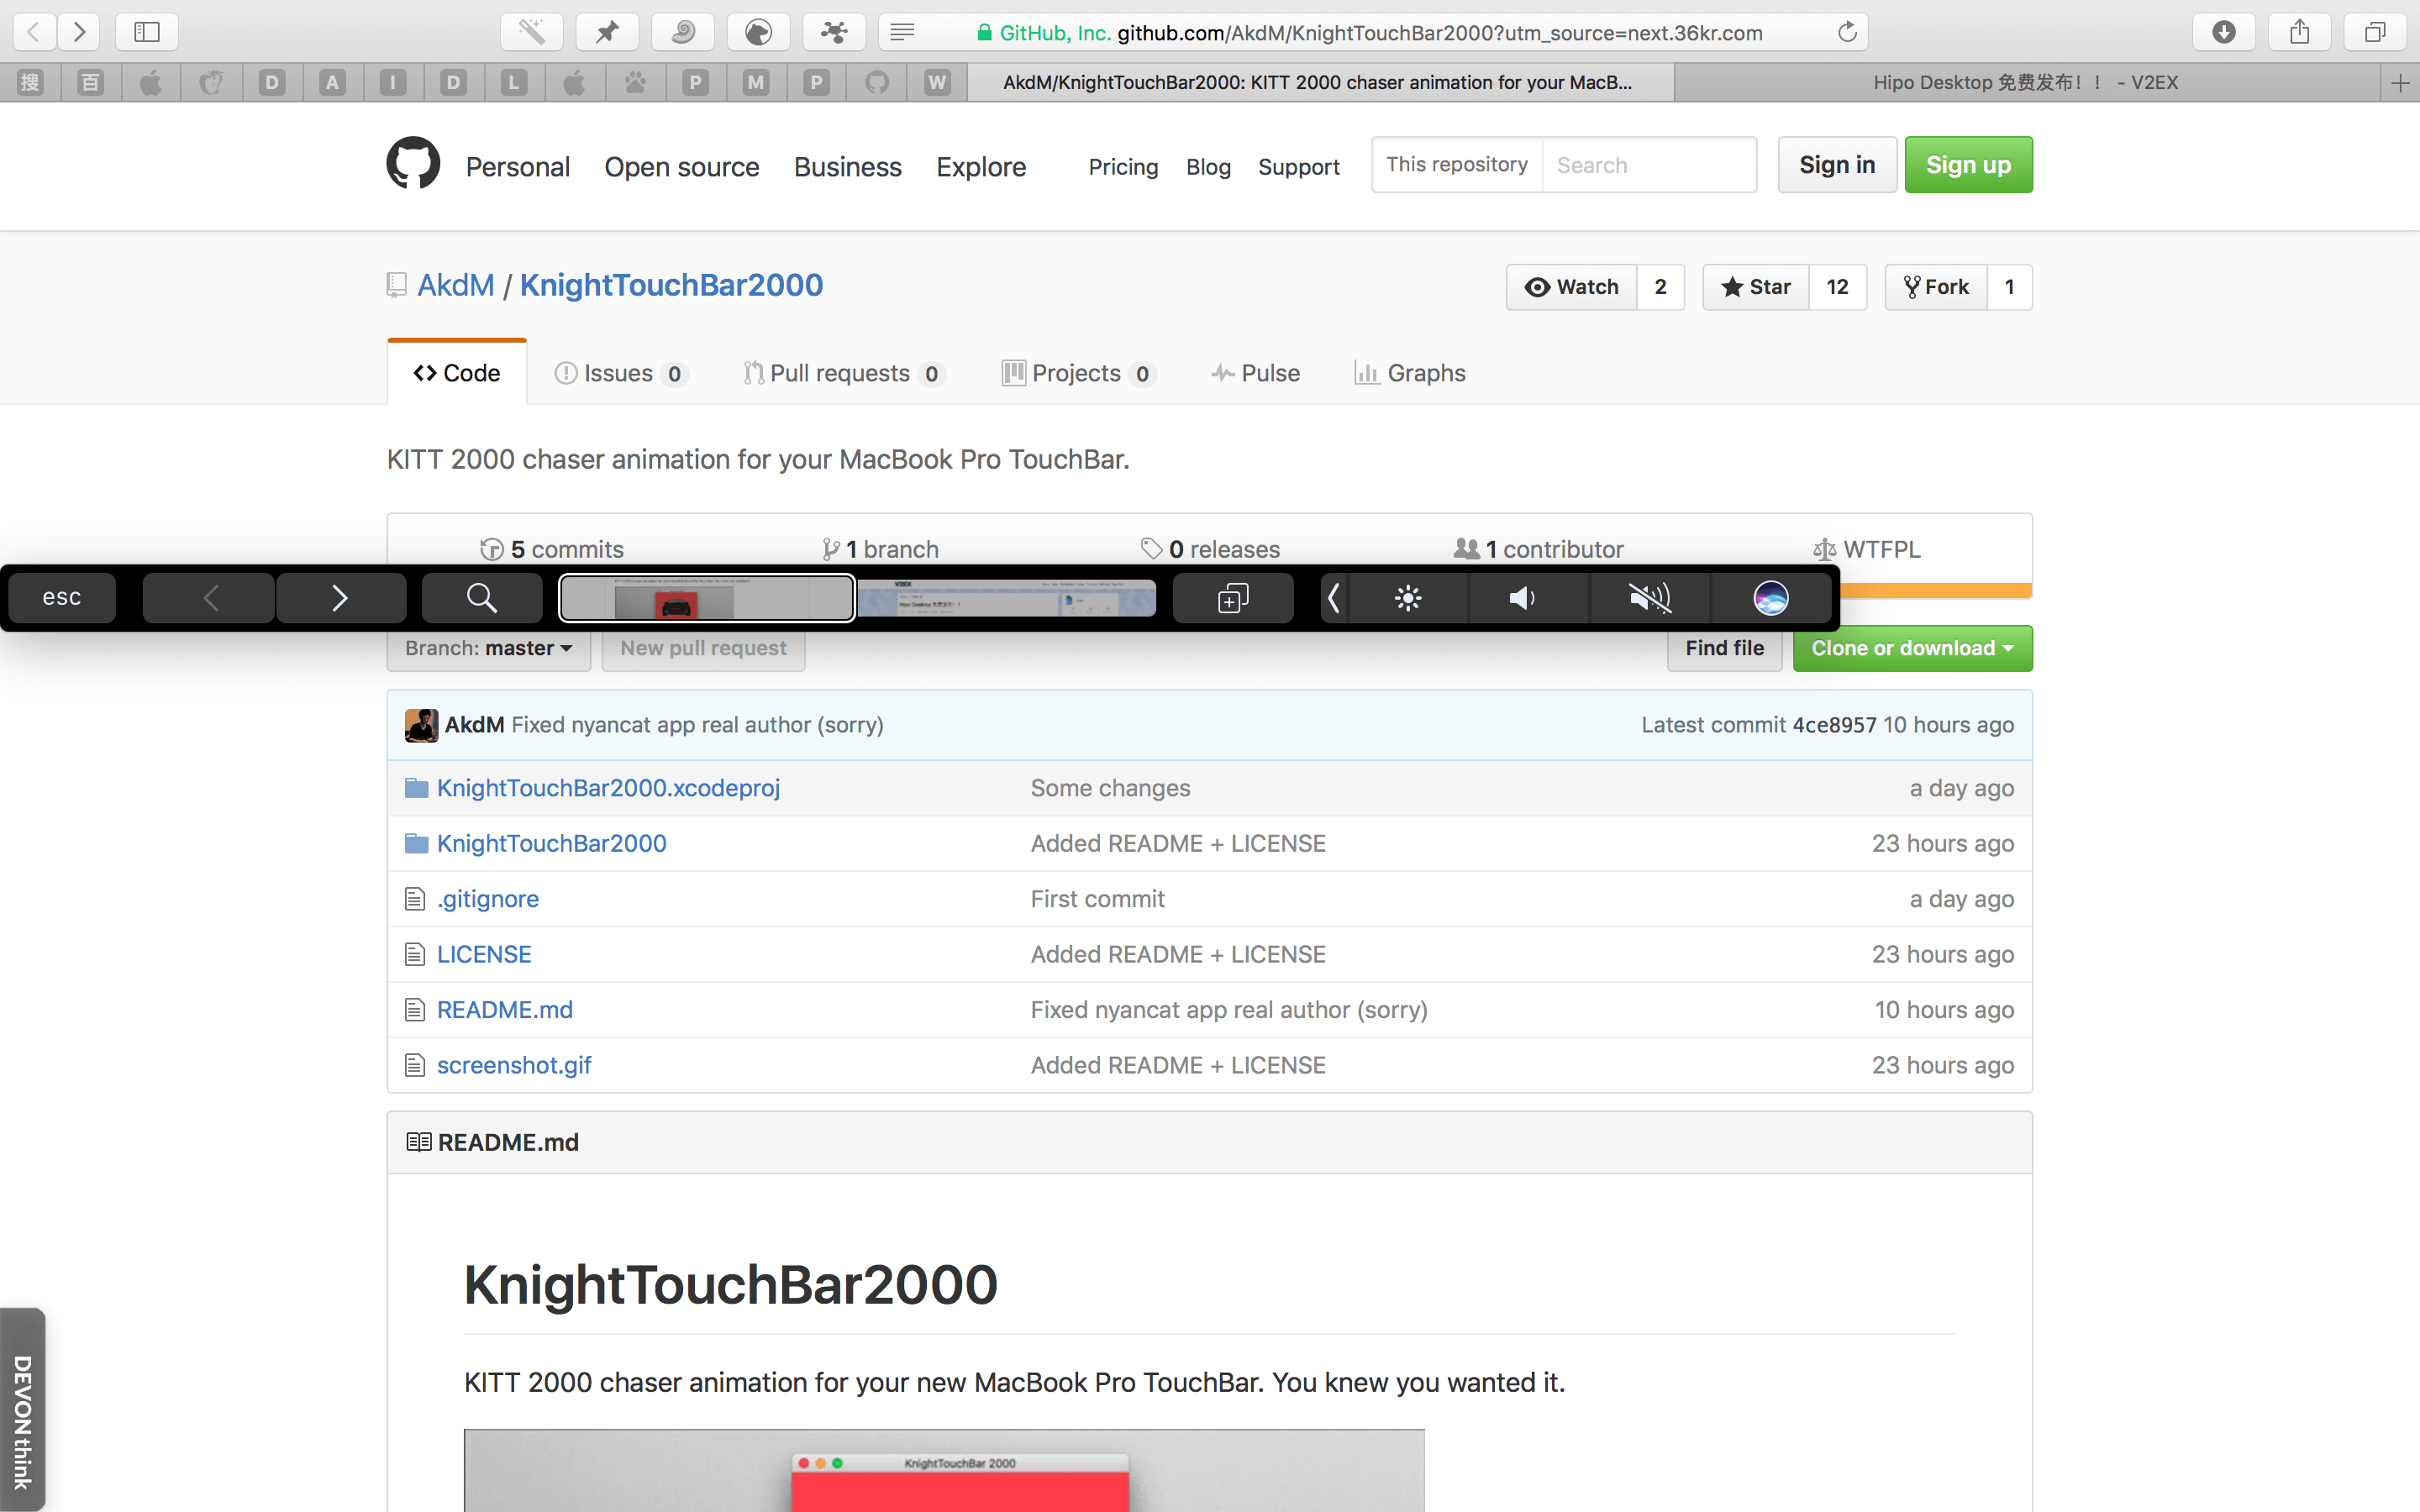The height and width of the screenshot is (1512, 2420).
Task: Tap the Touch Bar esc key
Action: click(x=62, y=598)
